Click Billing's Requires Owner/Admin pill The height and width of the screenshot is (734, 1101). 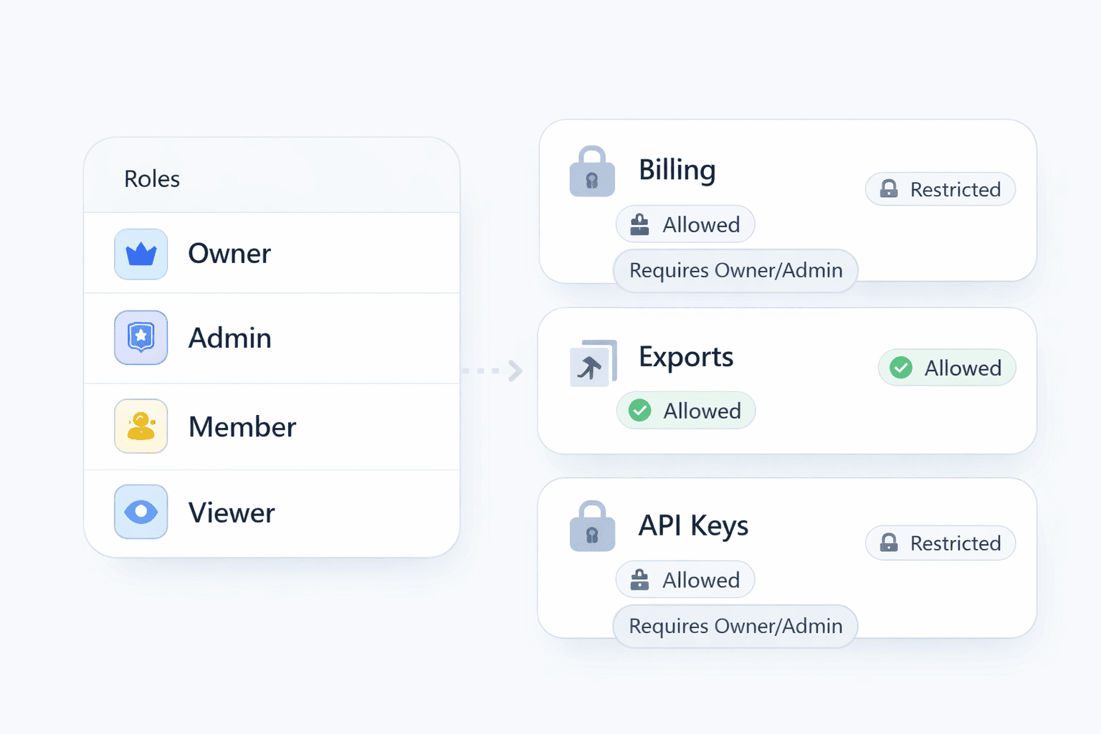735,271
